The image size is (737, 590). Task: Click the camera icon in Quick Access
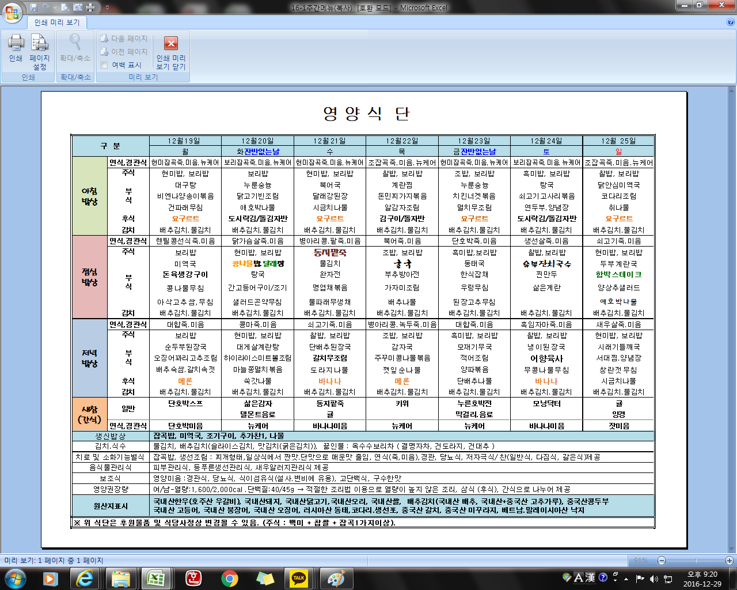78,7
